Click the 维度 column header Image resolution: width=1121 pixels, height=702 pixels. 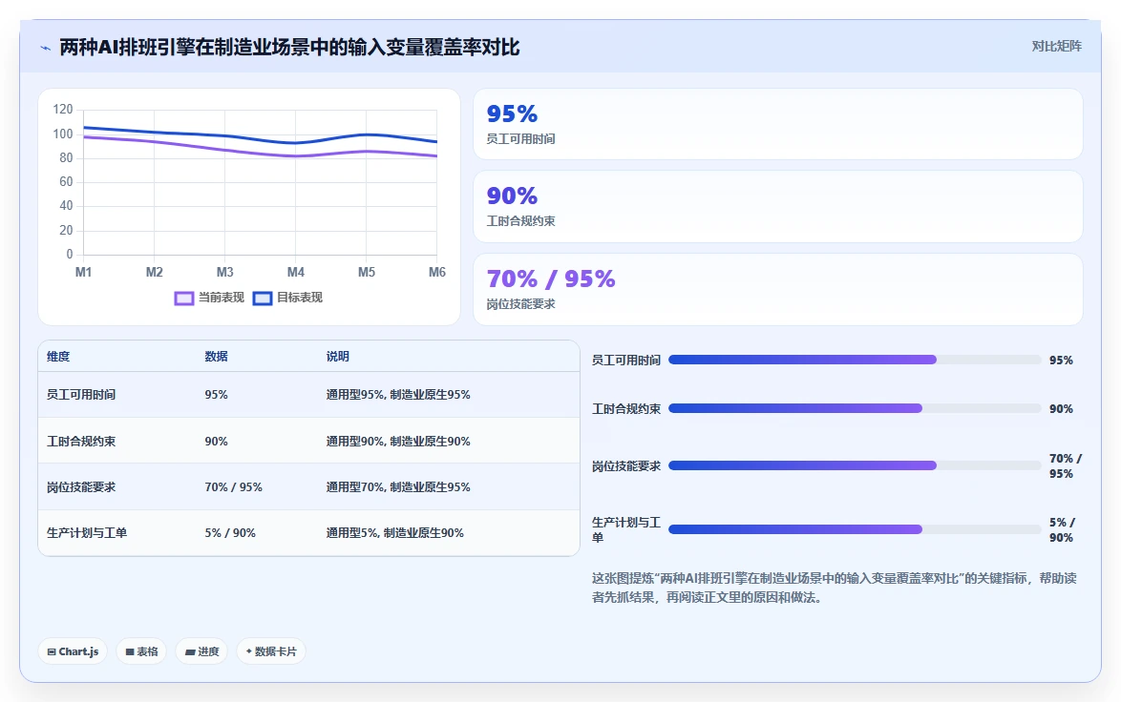point(58,357)
